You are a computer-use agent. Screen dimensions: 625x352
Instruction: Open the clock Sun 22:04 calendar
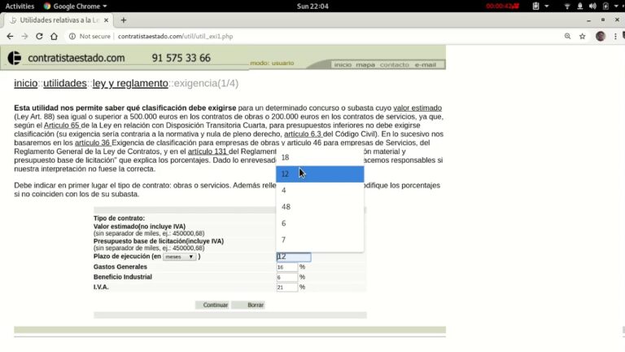[x=312, y=6]
